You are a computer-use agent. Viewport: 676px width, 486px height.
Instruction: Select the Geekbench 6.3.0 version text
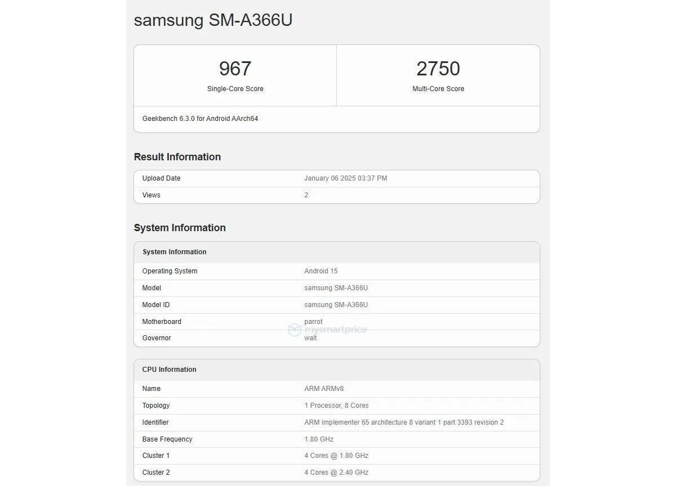click(x=200, y=119)
